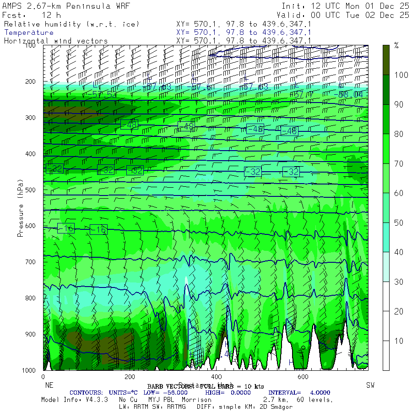Click the "Fcst: 12 h" forecast label

pos(32,15)
